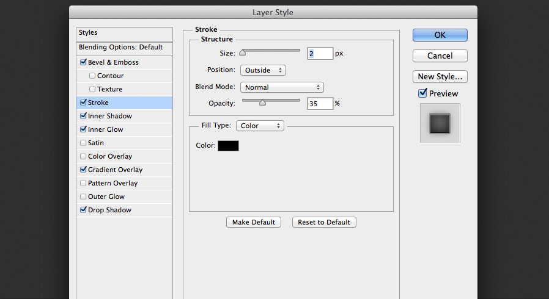Image resolution: width=549 pixels, height=299 pixels.
Task: Open the Inner Shadow settings label
Action: (110, 116)
